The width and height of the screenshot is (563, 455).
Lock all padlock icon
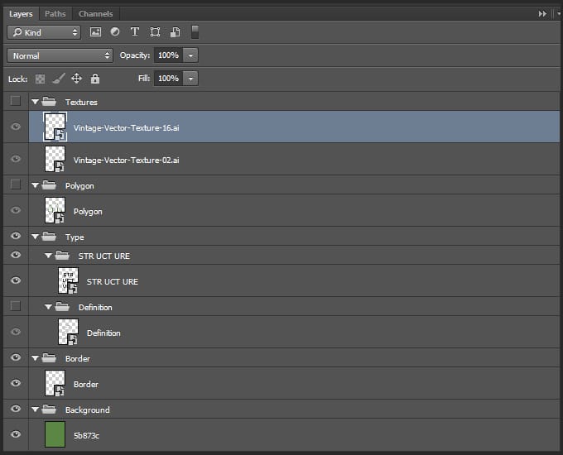coord(95,79)
